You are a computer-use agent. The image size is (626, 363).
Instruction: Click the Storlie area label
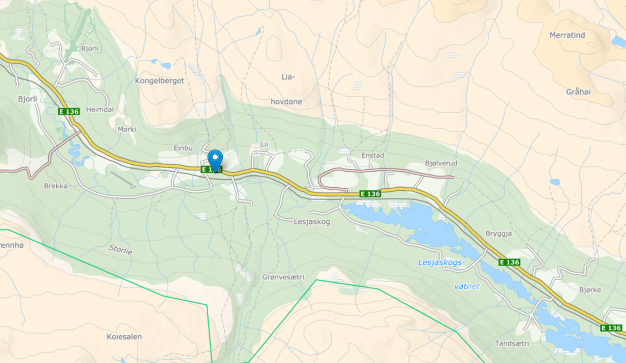click(x=121, y=250)
